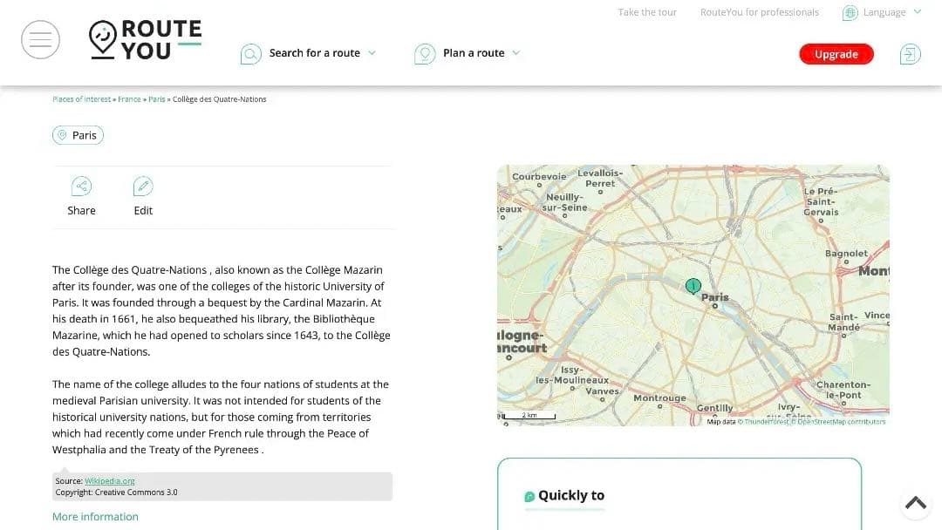Click the magnifier search route icon
942x530 pixels.
(250, 54)
